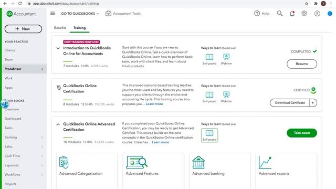This screenshot has height=189, width=336.
Task: Open Tasks in sidebar
Action: [x=8, y=128]
